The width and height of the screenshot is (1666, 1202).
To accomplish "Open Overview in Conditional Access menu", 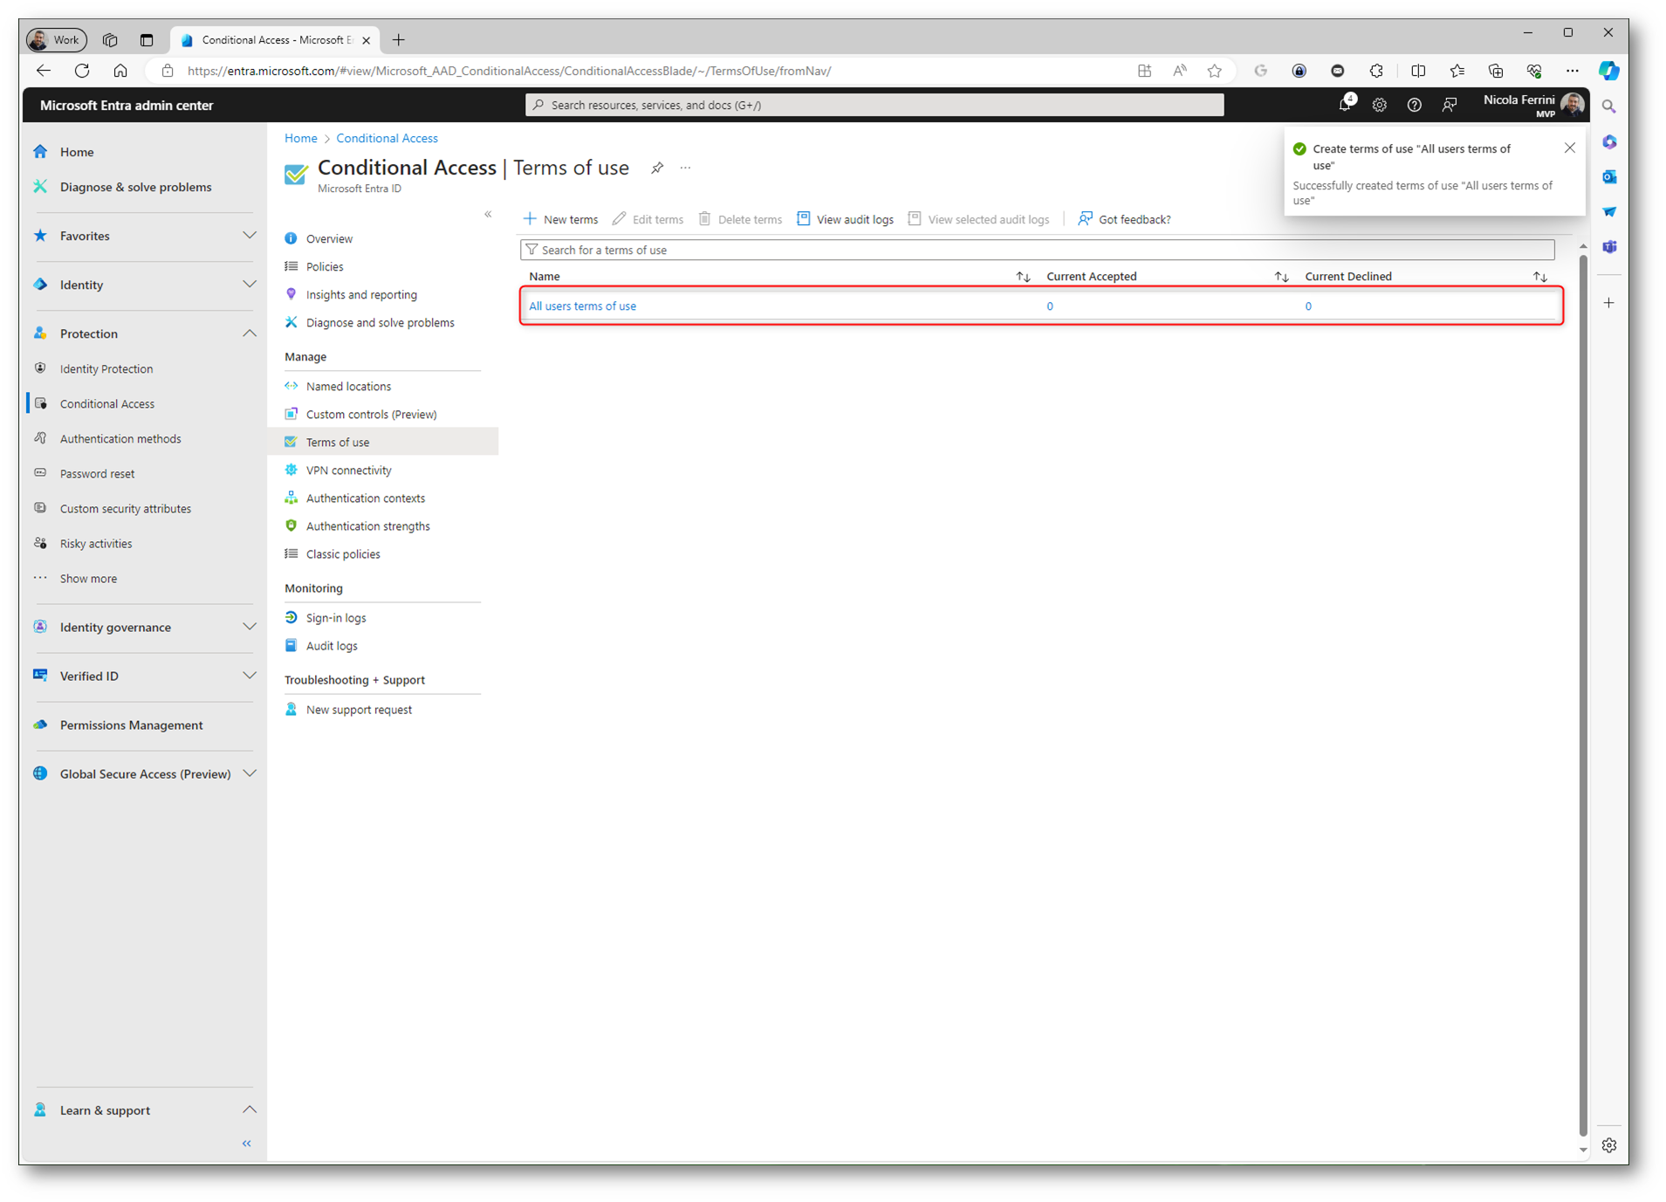I will coord(329,239).
